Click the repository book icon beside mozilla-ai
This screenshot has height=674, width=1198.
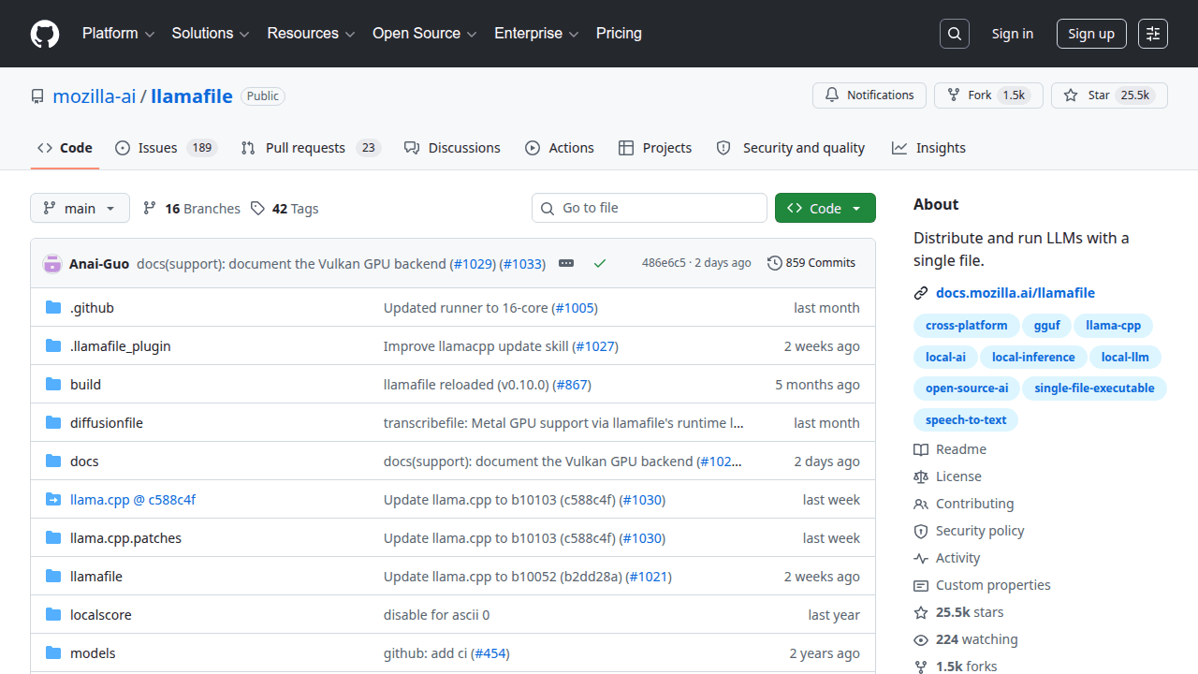pyautogui.click(x=37, y=96)
